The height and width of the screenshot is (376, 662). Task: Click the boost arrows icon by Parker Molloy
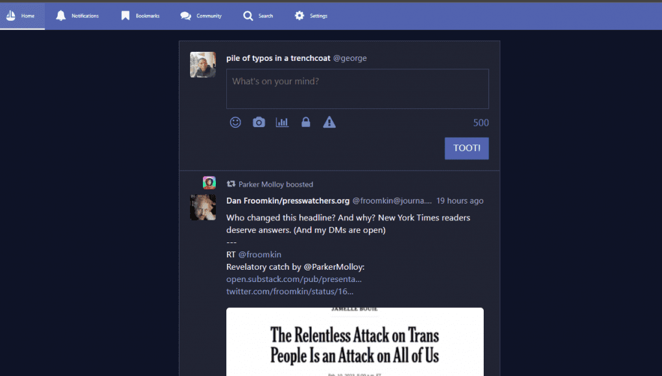point(231,183)
